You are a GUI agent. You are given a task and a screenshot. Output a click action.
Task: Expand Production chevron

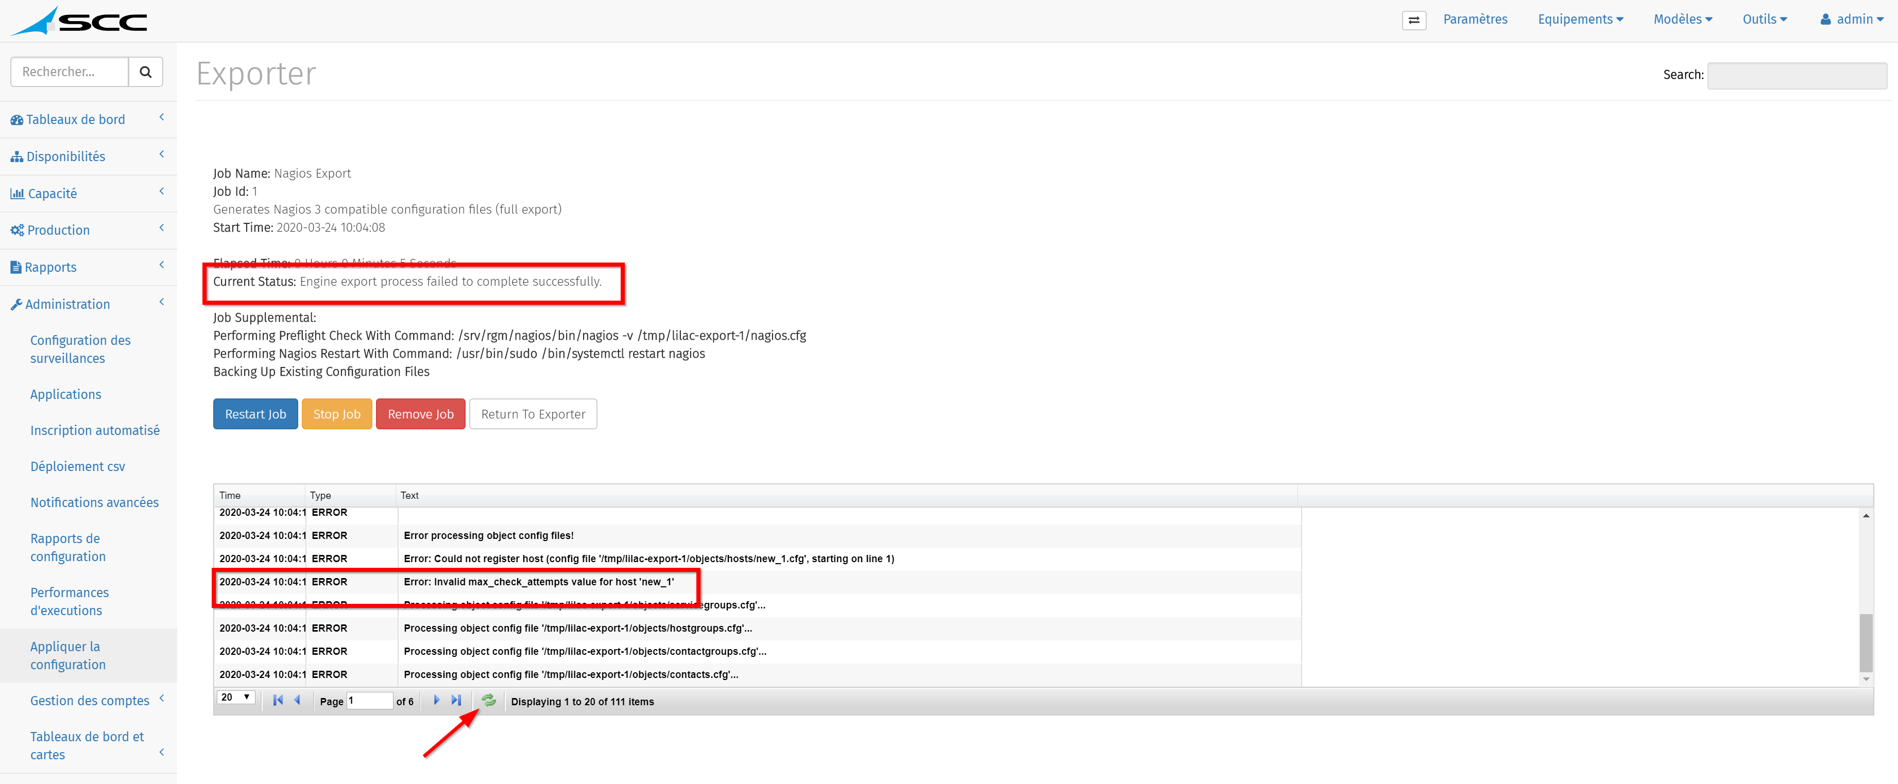pos(161,228)
